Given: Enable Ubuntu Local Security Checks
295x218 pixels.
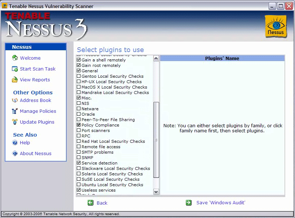Looking at the screenshot, I should point(79,185).
